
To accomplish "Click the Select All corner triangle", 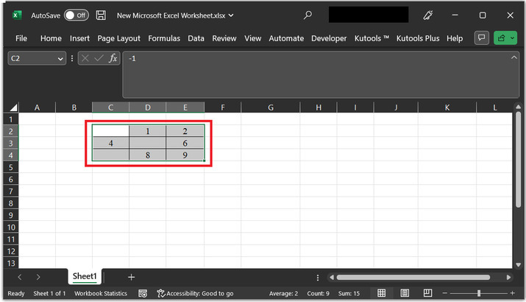I will [13, 108].
